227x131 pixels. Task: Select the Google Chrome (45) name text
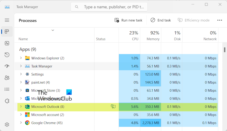[x=47, y=123]
